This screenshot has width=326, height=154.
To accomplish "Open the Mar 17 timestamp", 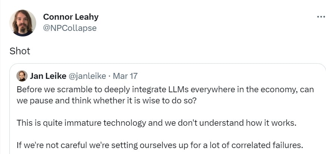I will point(125,76).
